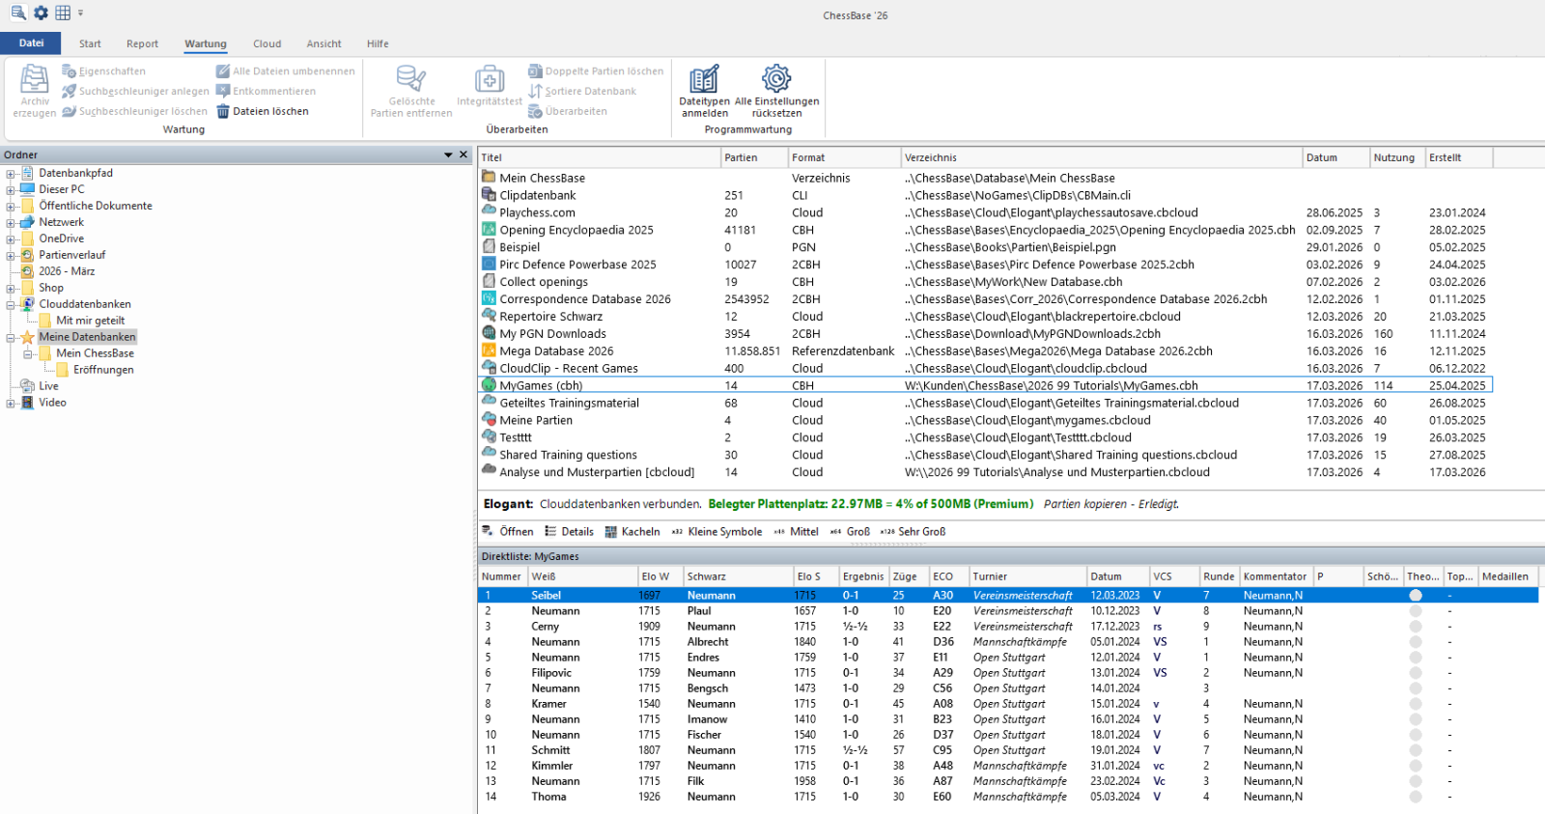Collapse the Meine Datenbanken tree node
Screen dimensions: 1545x814
pyautogui.click(x=11, y=338)
